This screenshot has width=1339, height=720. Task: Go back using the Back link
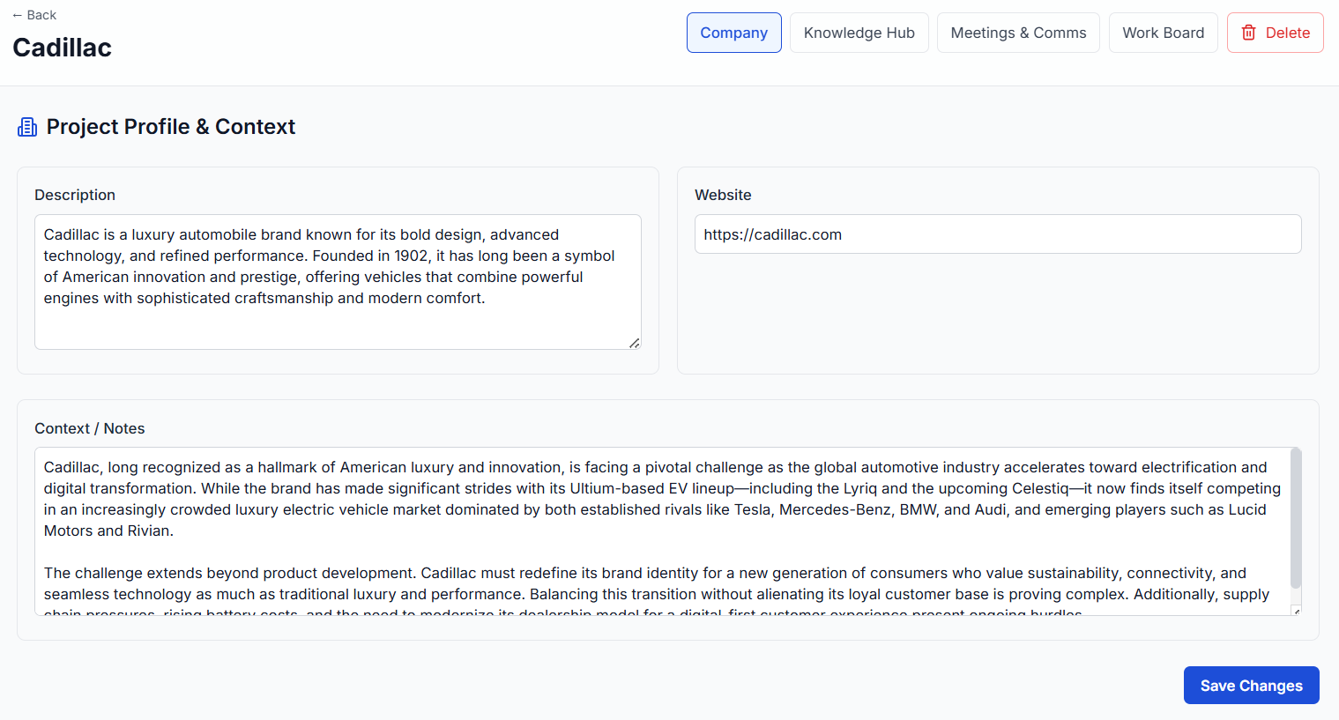(34, 15)
